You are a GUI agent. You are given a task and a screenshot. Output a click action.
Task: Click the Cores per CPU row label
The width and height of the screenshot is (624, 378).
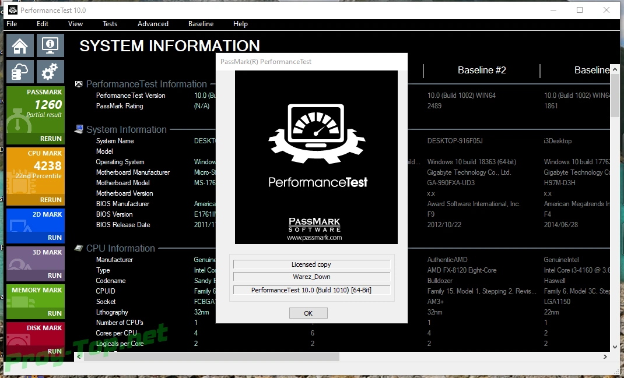pyautogui.click(x=116, y=333)
